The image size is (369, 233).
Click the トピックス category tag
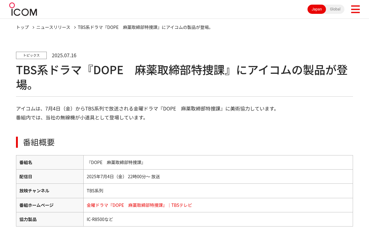click(31, 55)
